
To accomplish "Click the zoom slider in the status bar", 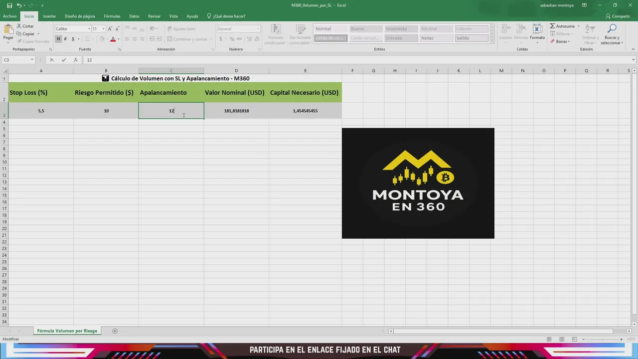I will point(602,339).
